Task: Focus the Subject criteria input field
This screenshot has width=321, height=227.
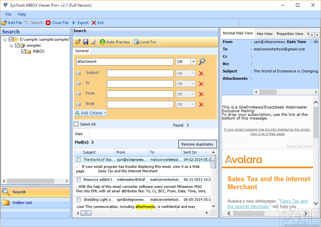Action: 140,73
